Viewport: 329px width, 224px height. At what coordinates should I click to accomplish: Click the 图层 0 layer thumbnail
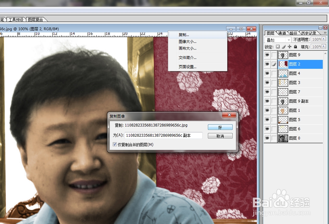click(283, 138)
